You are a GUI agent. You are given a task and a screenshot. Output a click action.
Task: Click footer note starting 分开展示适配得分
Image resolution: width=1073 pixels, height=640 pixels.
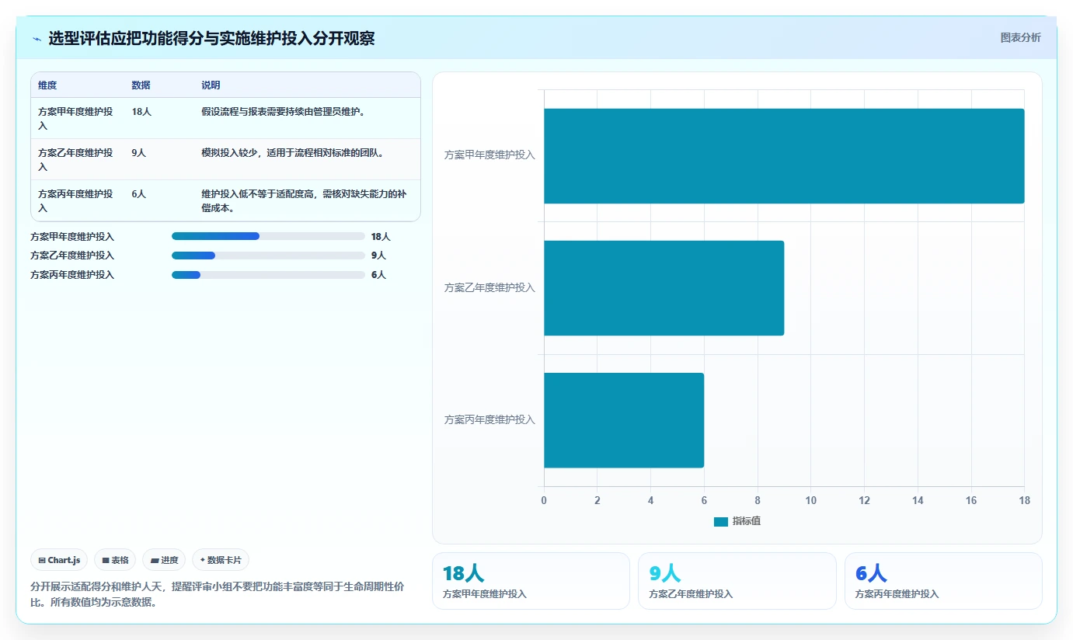click(x=217, y=594)
